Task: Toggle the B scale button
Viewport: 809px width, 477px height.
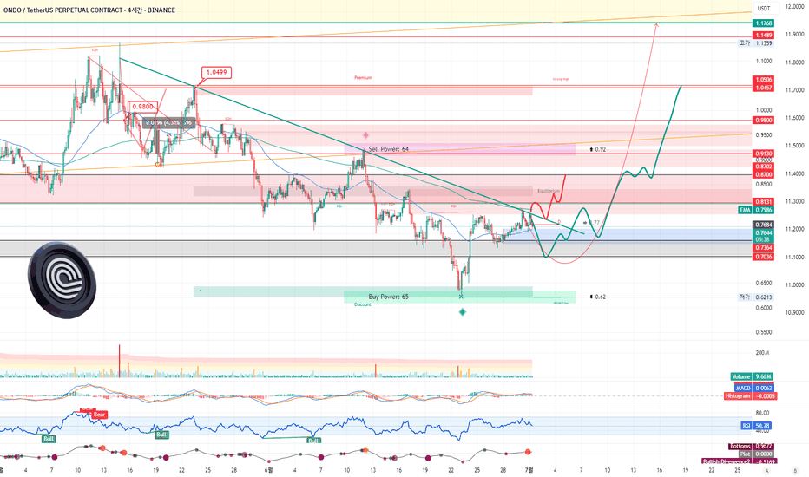Action: coord(795,471)
